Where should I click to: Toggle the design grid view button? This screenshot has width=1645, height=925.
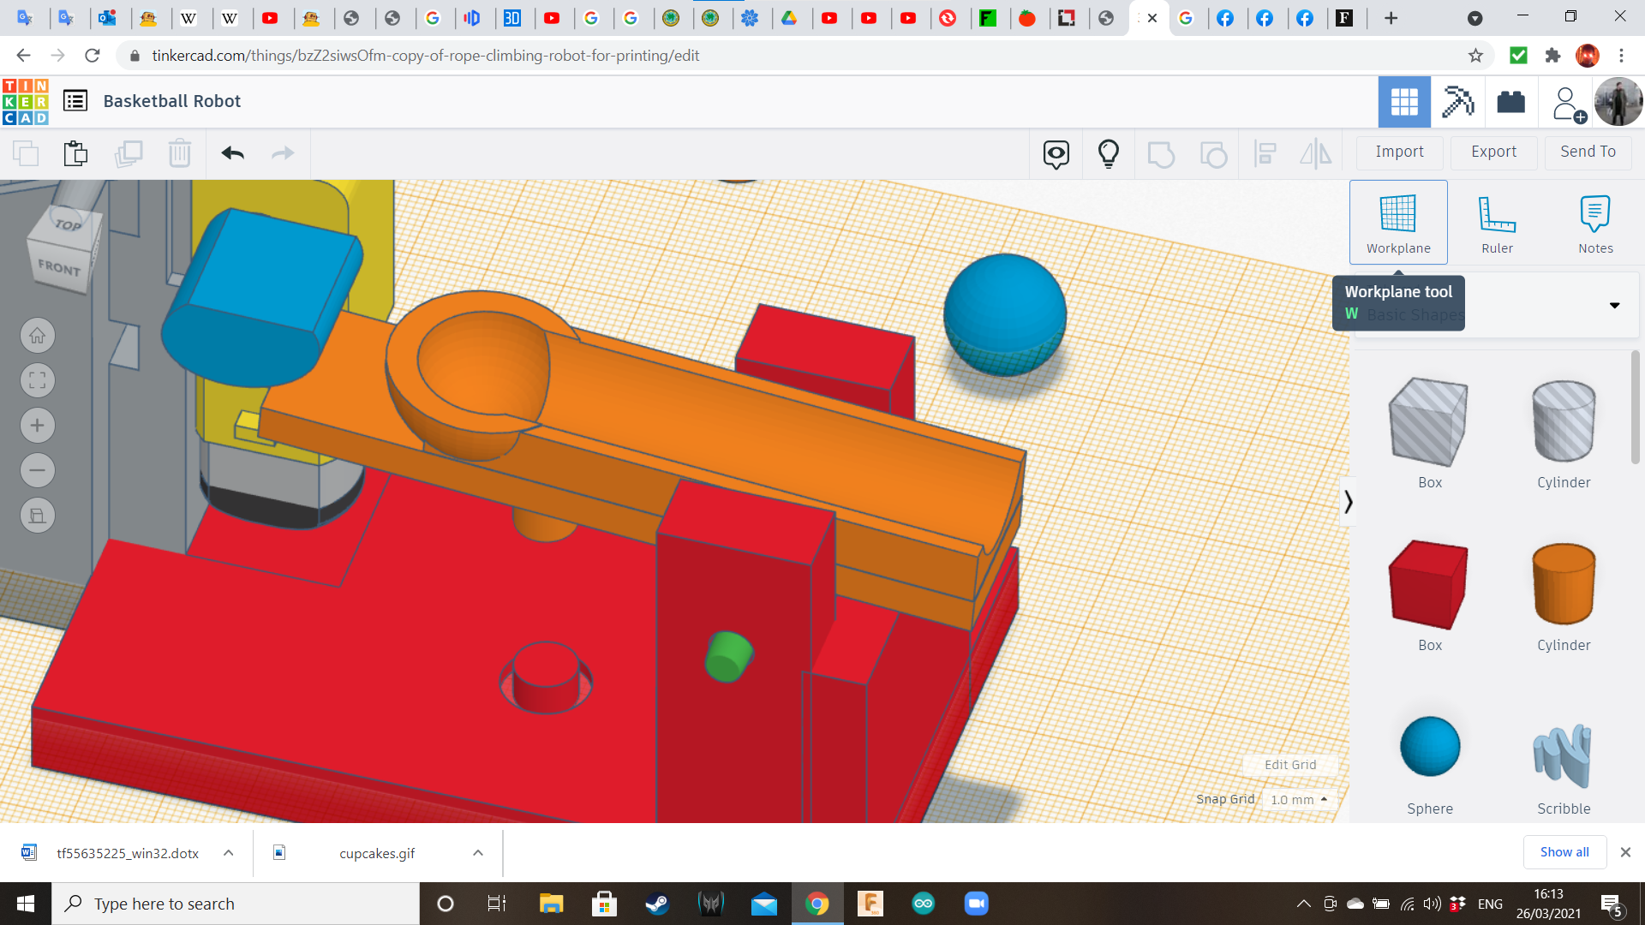[x=1403, y=102]
